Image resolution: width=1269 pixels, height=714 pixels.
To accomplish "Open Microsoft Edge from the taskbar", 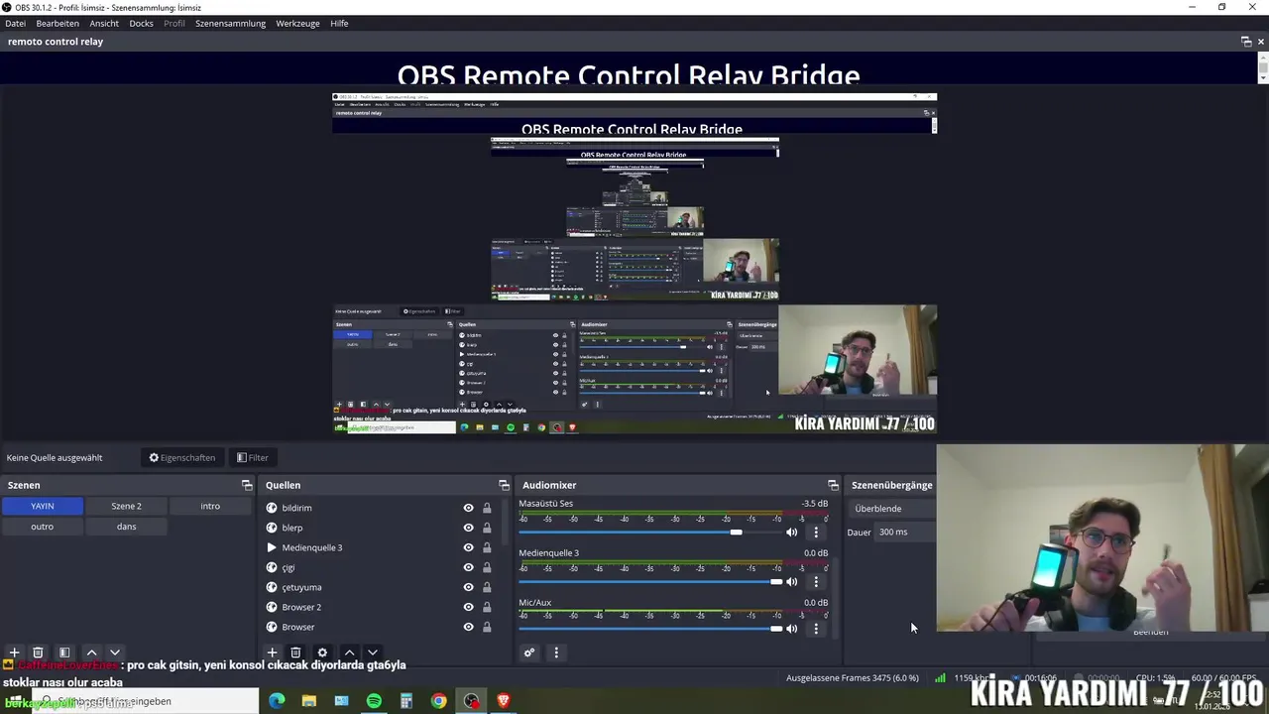I will (277, 701).
